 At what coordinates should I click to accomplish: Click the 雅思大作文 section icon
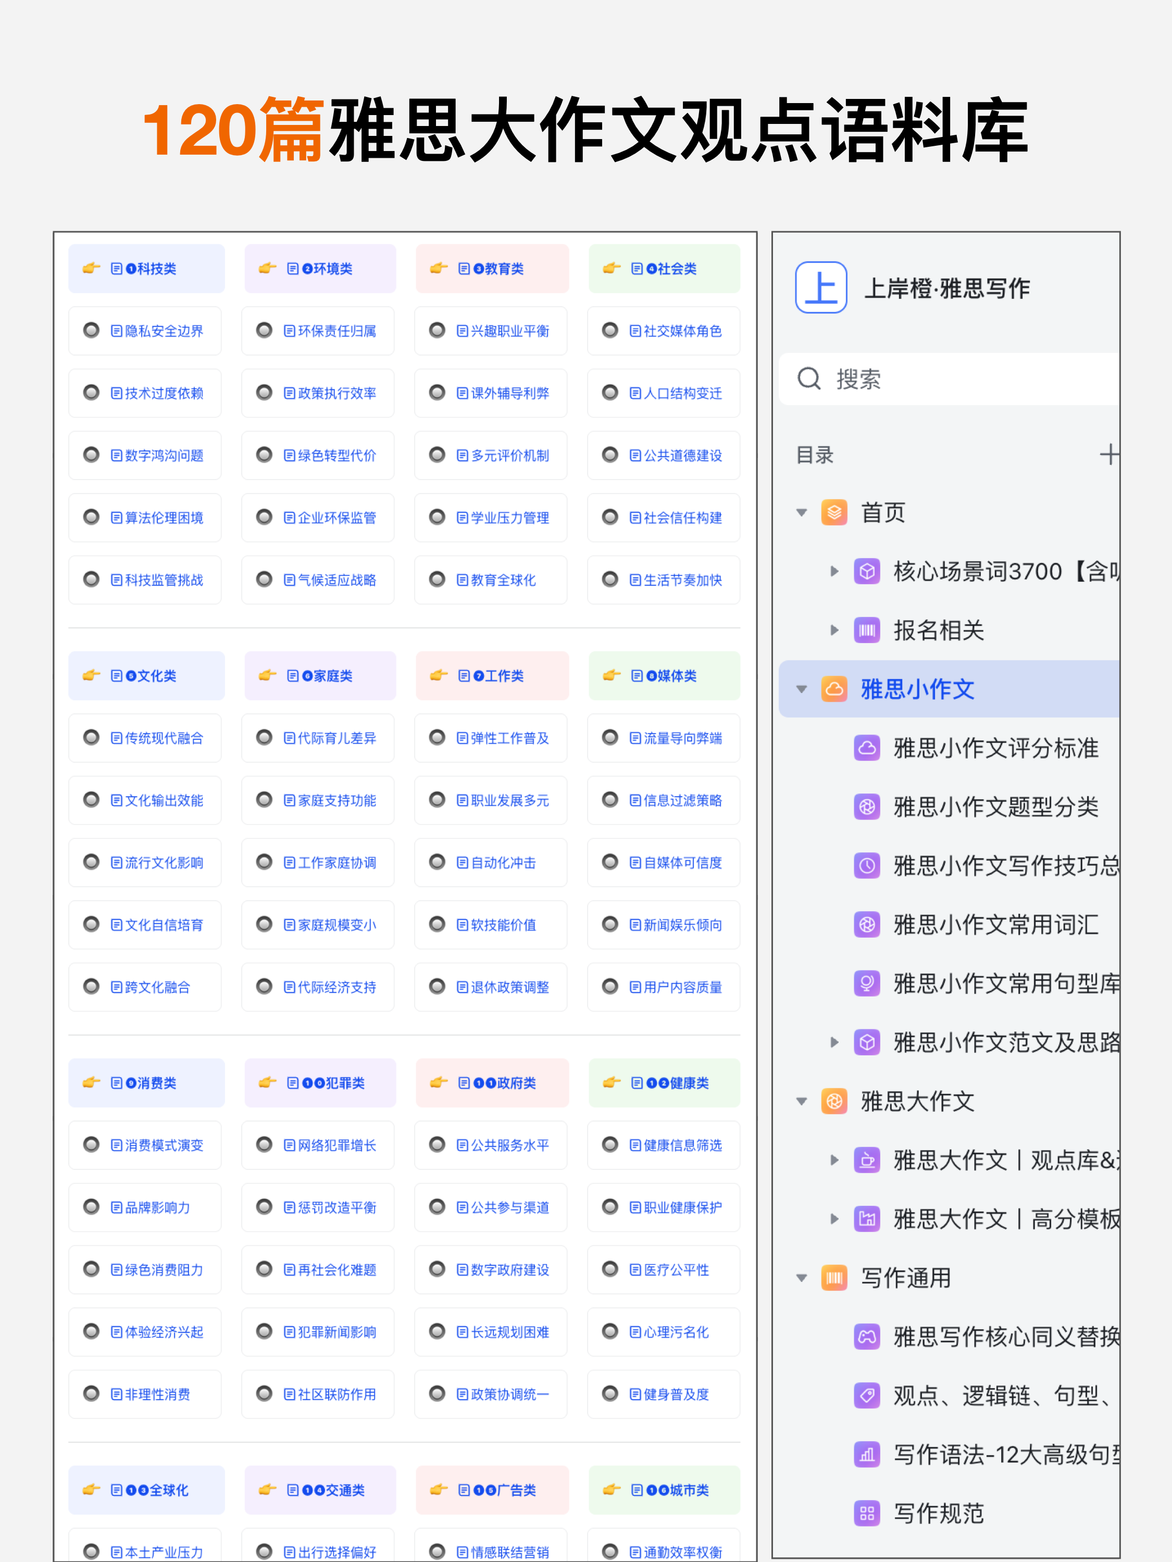click(834, 1101)
